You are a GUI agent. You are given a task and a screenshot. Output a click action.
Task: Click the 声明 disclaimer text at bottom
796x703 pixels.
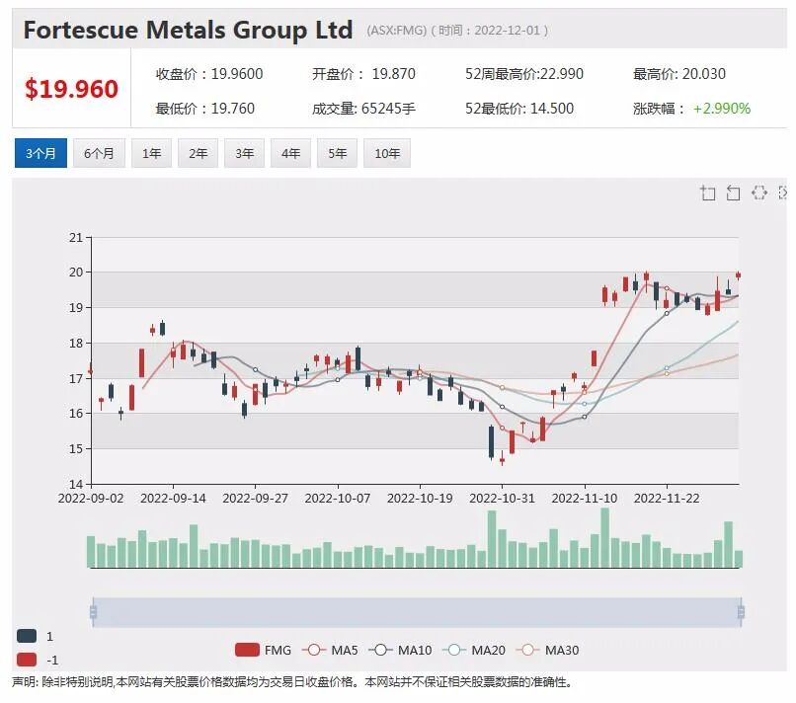(292, 682)
